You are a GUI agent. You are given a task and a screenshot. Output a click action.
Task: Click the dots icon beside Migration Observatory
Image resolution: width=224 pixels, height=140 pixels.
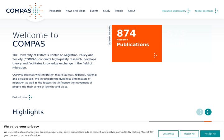pyautogui.click(x=189, y=11)
